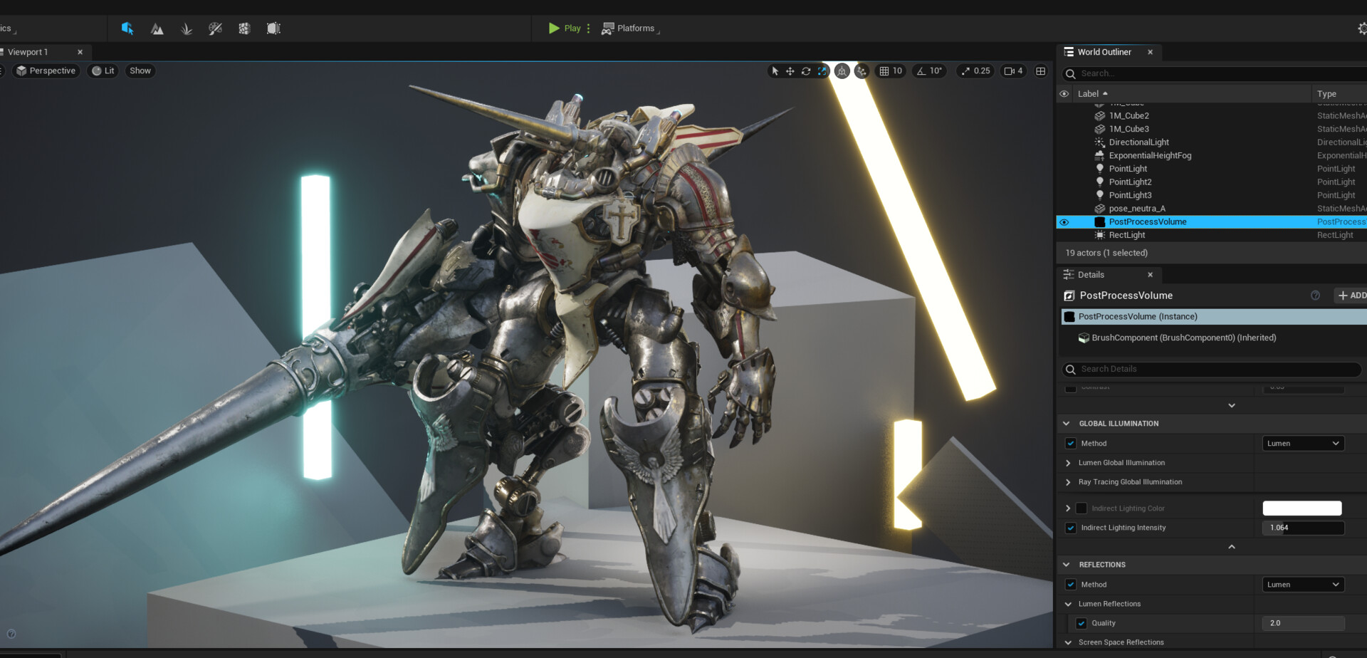This screenshot has height=658, width=1367.
Task: Toggle Global Illumination Method checkbox
Action: click(x=1071, y=444)
